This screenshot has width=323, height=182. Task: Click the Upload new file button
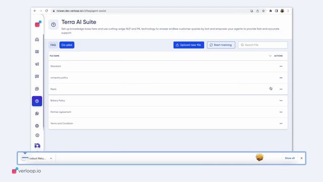coord(189,45)
